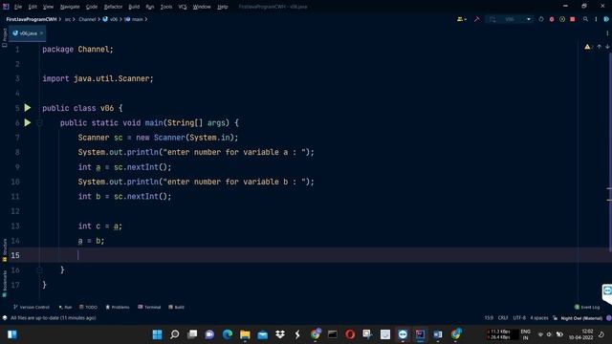Click the warnings triangle inspection indicator
The height and width of the screenshot is (344, 612).
click(587, 47)
